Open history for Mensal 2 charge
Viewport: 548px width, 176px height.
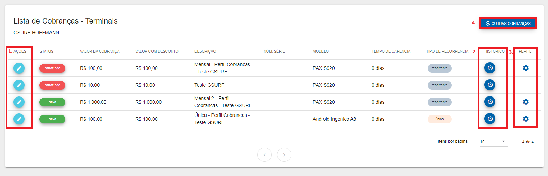[x=490, y=102]
